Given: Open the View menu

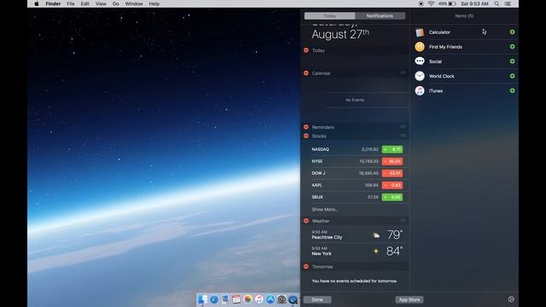Looking at the screenshot, I should 101,3.
